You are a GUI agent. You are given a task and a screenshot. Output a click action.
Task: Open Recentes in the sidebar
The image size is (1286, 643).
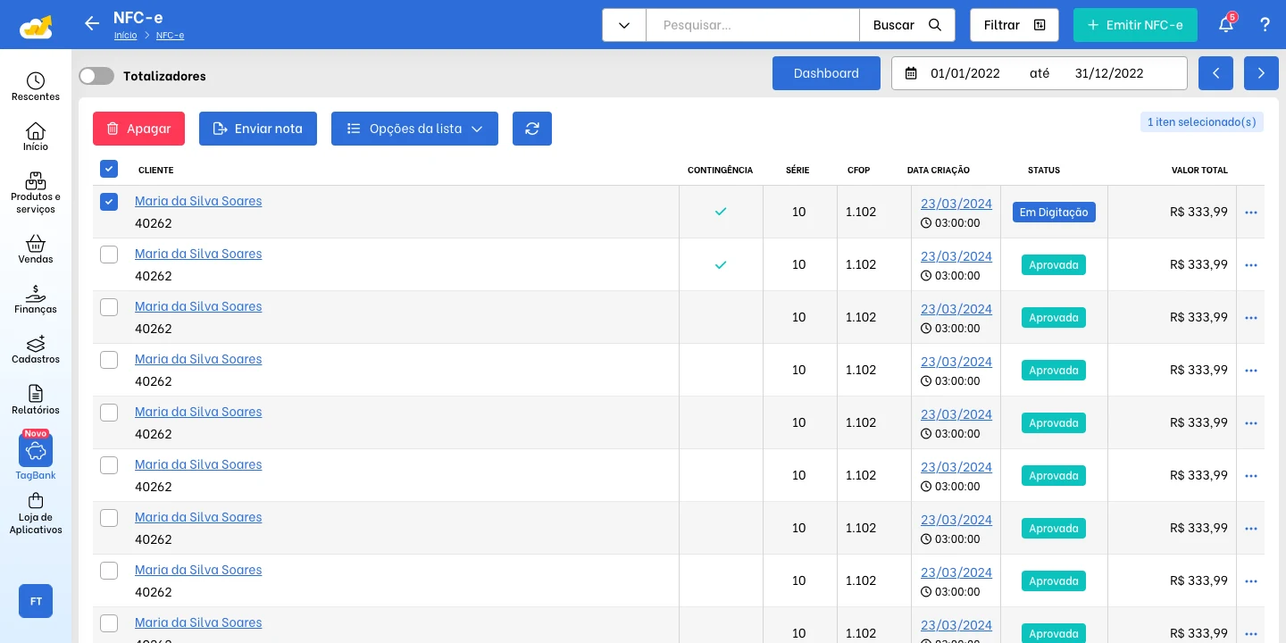(36, 87)
